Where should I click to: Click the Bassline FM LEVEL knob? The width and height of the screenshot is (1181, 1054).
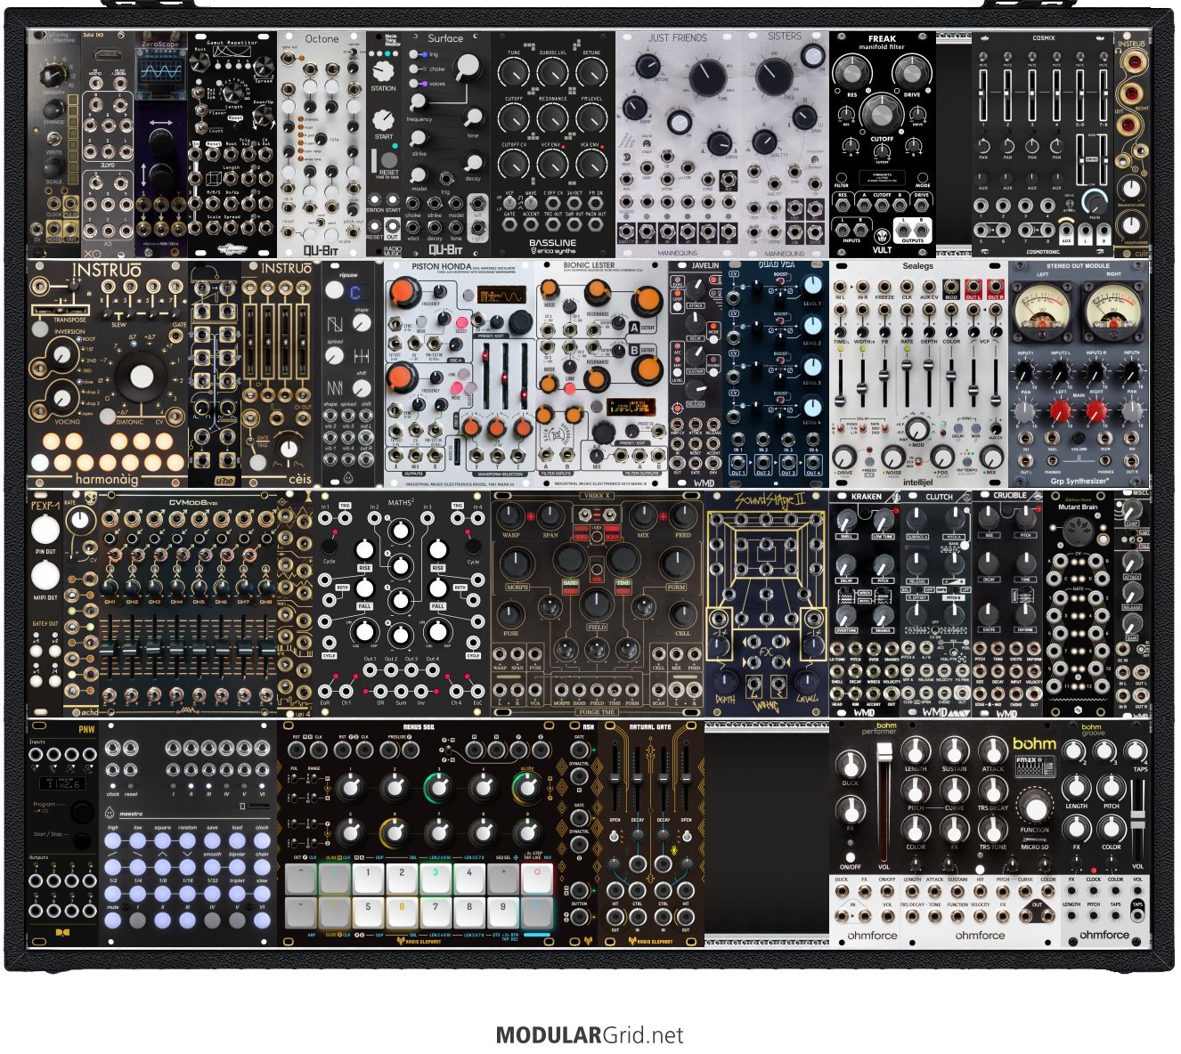coord(590,118)
